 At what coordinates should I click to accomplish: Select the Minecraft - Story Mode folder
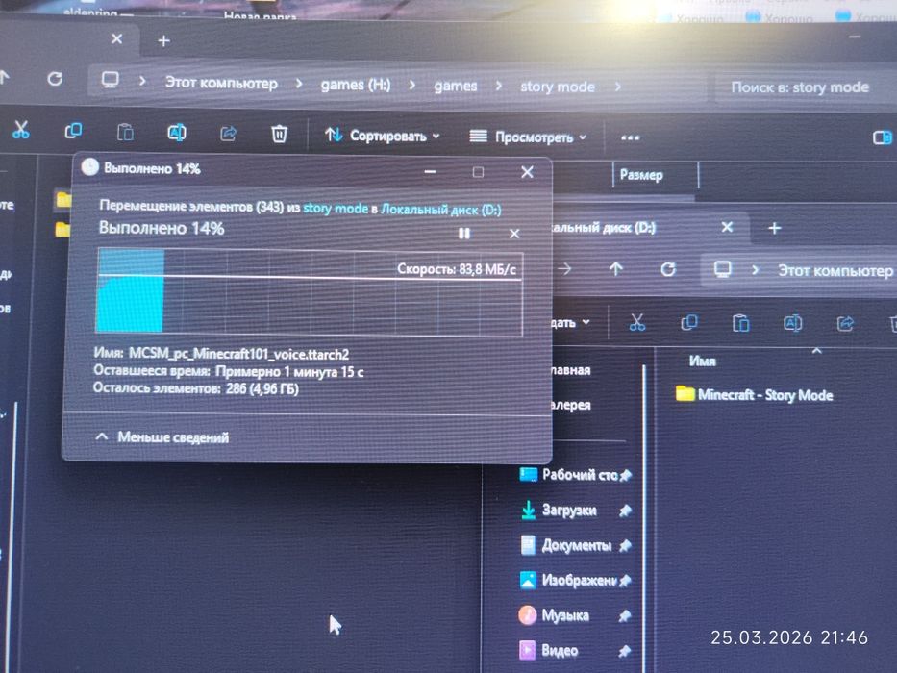754,394
